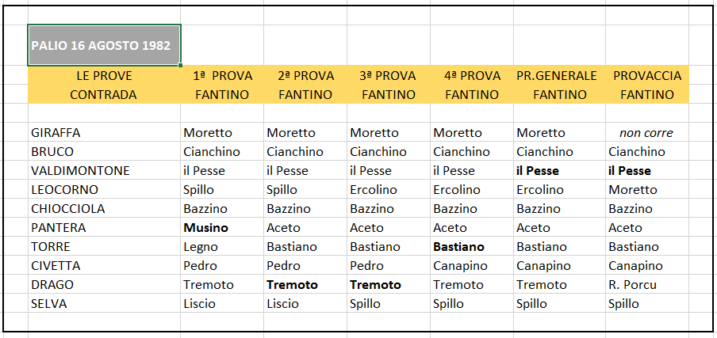
Task: Click the 4ª PROVA header cell
Action: tap(472, 76)
